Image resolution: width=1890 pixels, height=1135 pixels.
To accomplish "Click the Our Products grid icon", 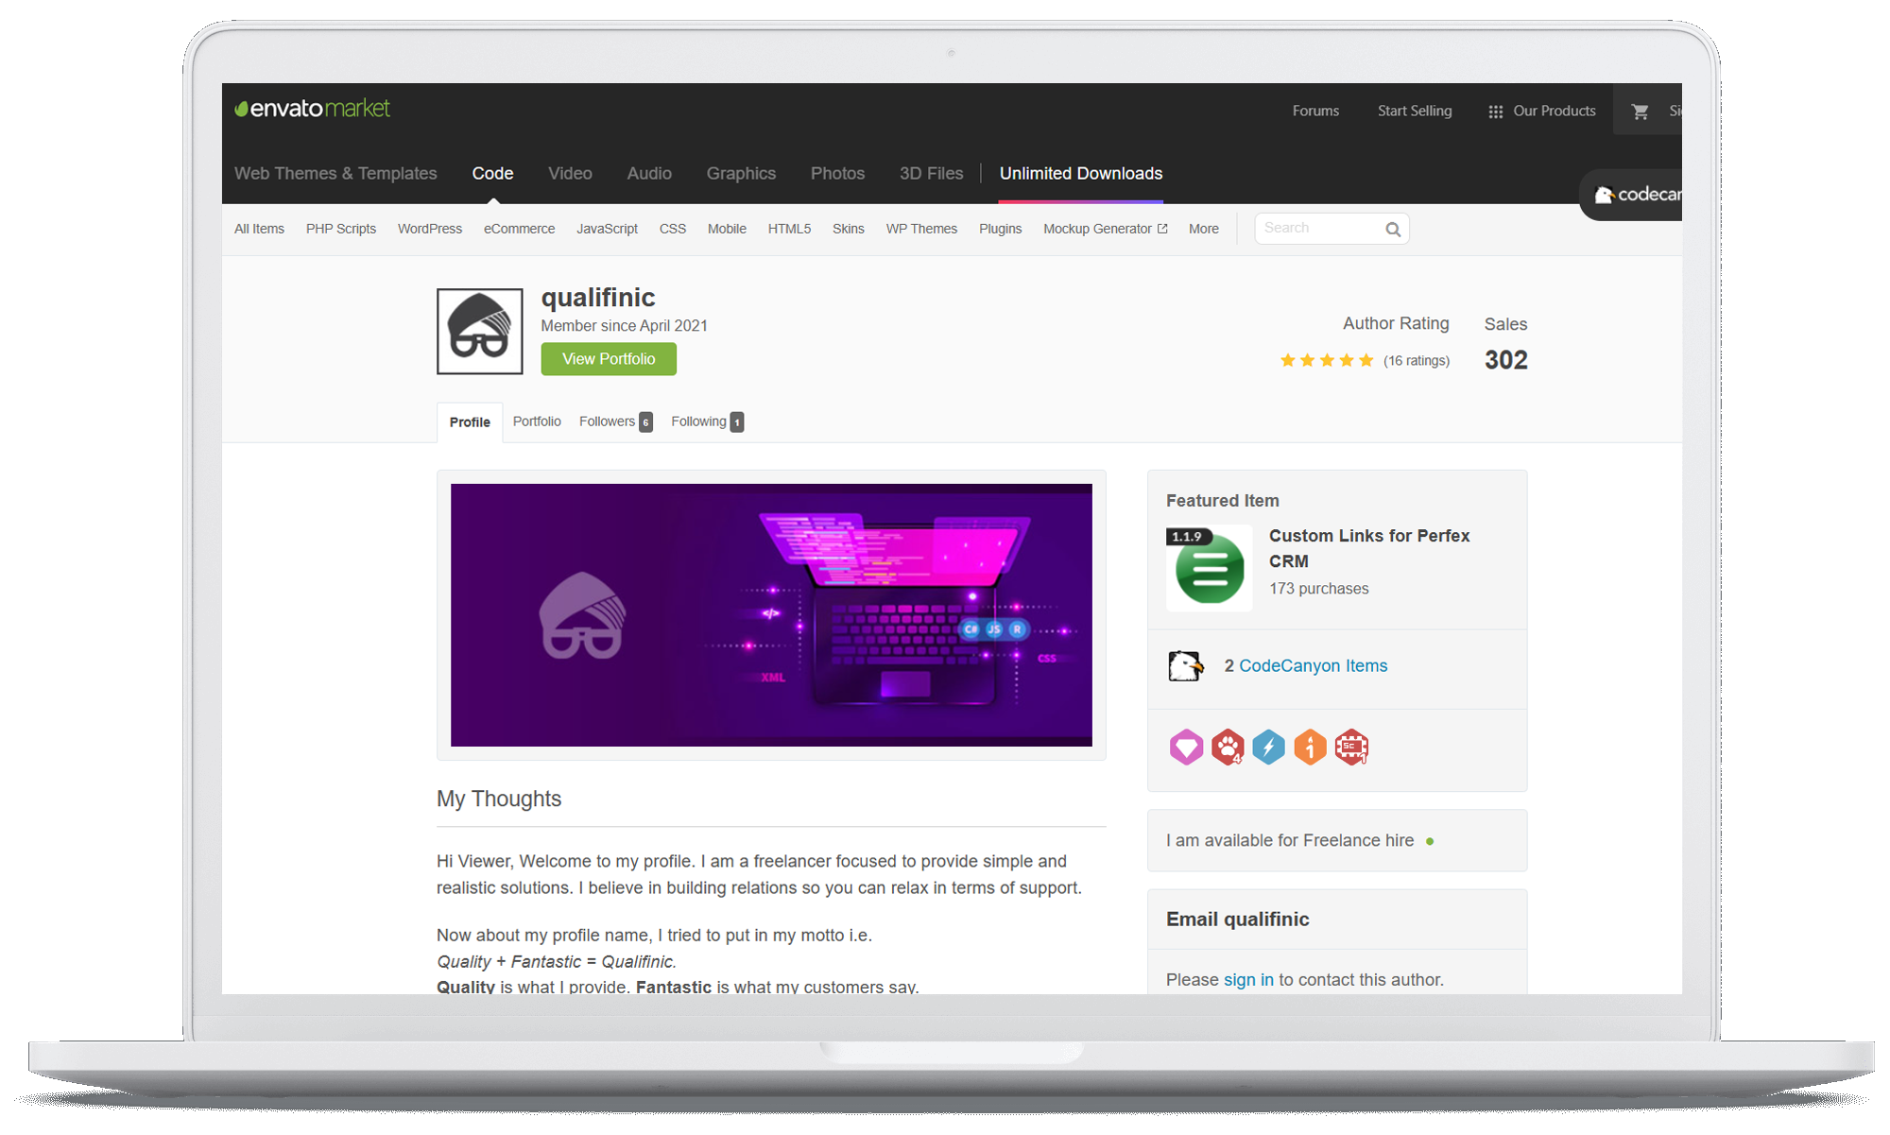I will pyautogui.click(x=1495, y=112).
